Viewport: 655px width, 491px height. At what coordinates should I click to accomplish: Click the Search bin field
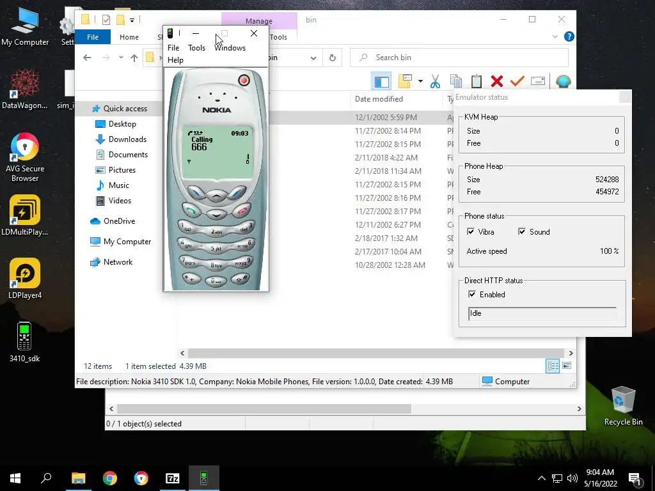point(459,58)
